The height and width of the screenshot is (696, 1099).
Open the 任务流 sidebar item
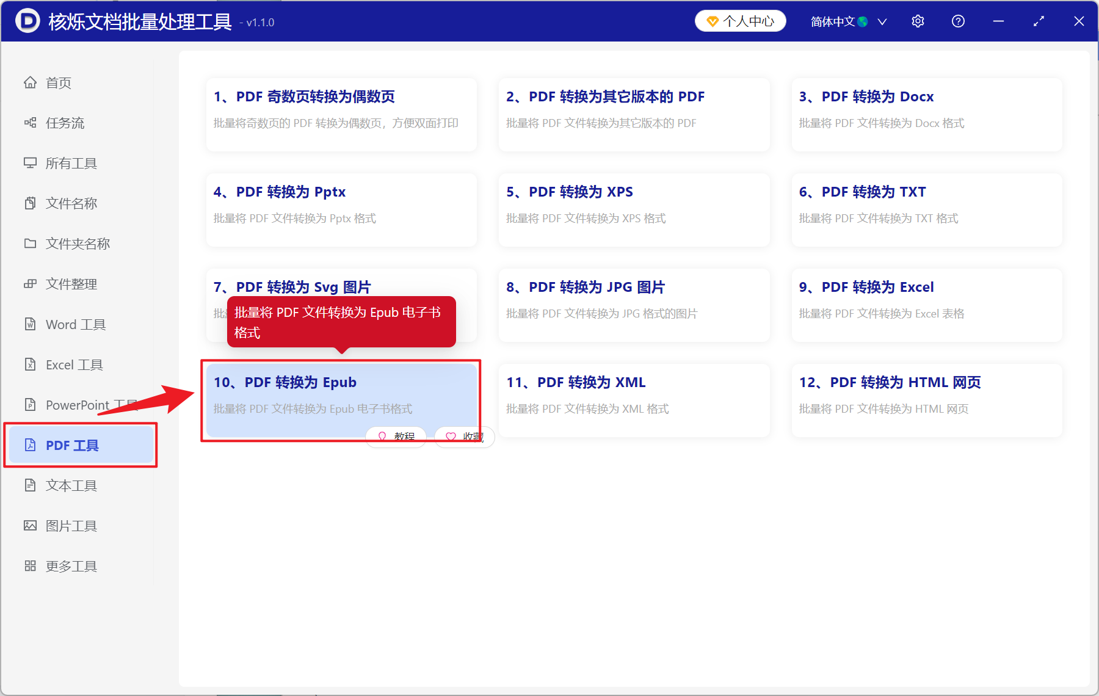tap(80, 123)
